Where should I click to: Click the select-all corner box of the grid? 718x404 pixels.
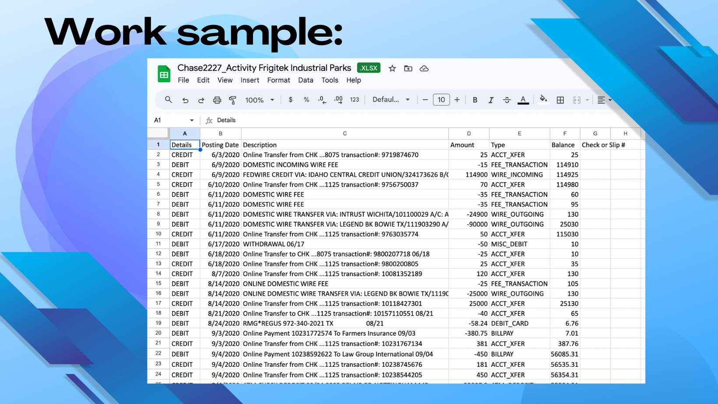(x=158, y=133)
